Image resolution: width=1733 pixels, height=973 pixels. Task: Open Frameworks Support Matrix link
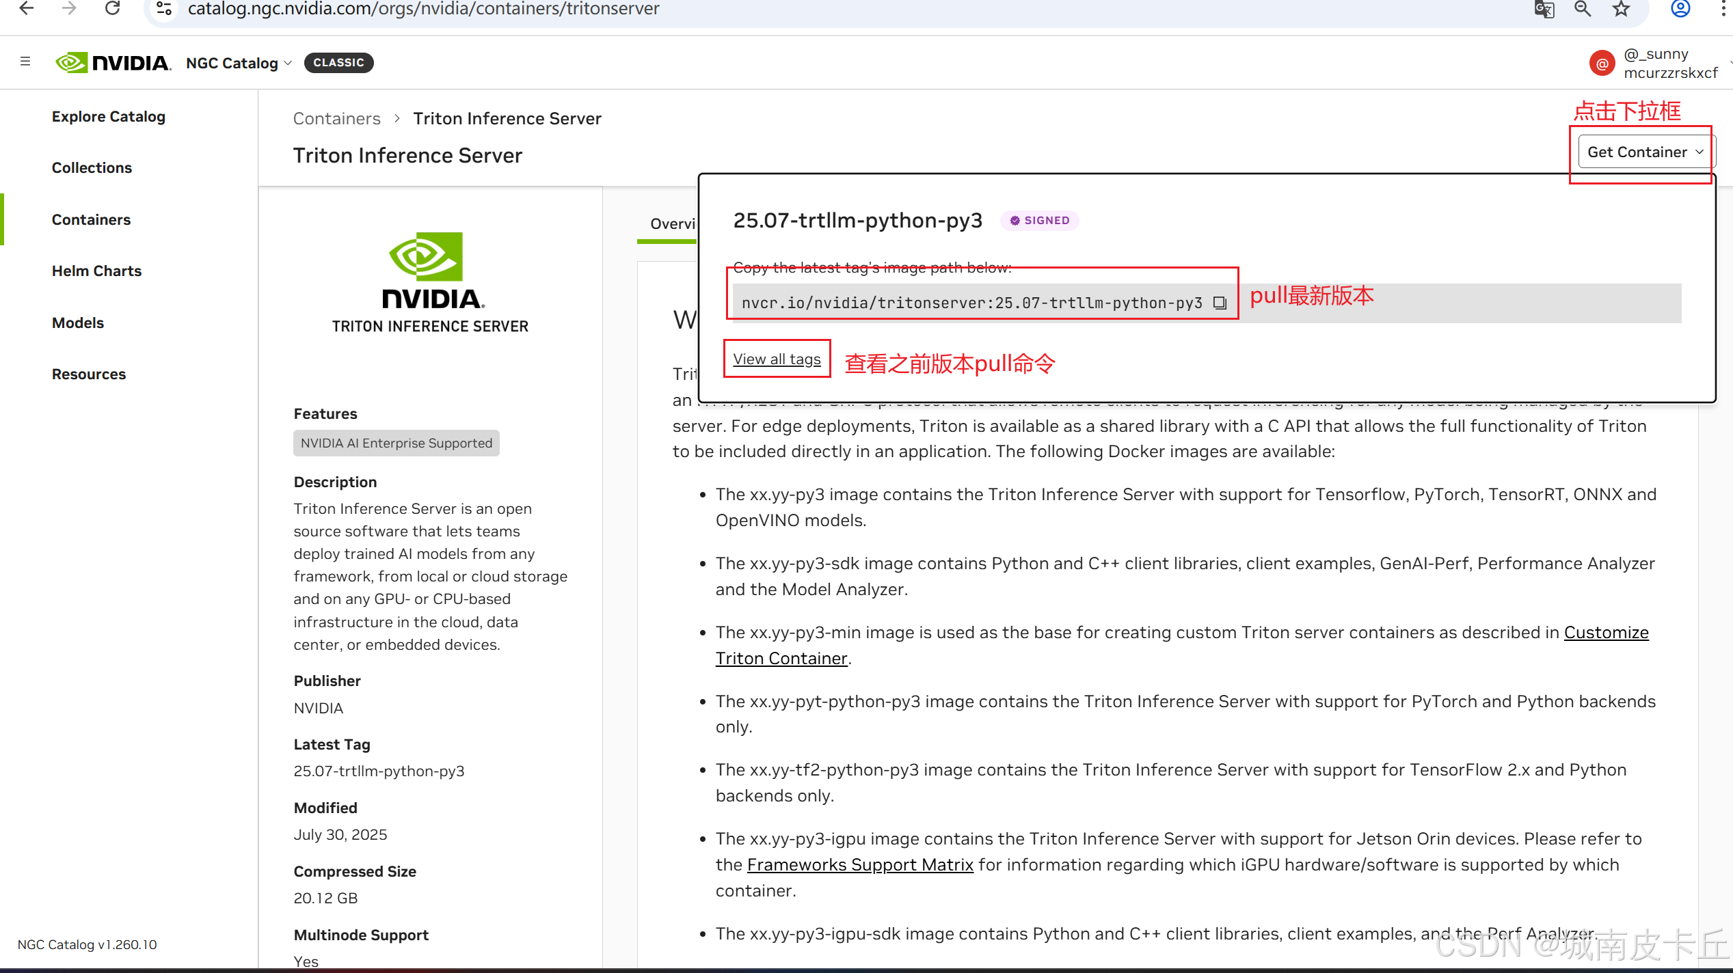[860, 864]
